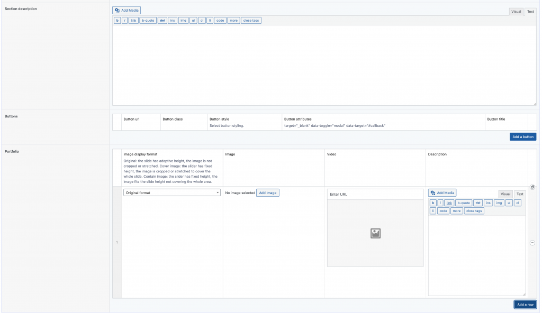Switch Section description editor to Text tab
Viewport: 542px width, 313px height.
pyautogui.click(x=530, y=12)
